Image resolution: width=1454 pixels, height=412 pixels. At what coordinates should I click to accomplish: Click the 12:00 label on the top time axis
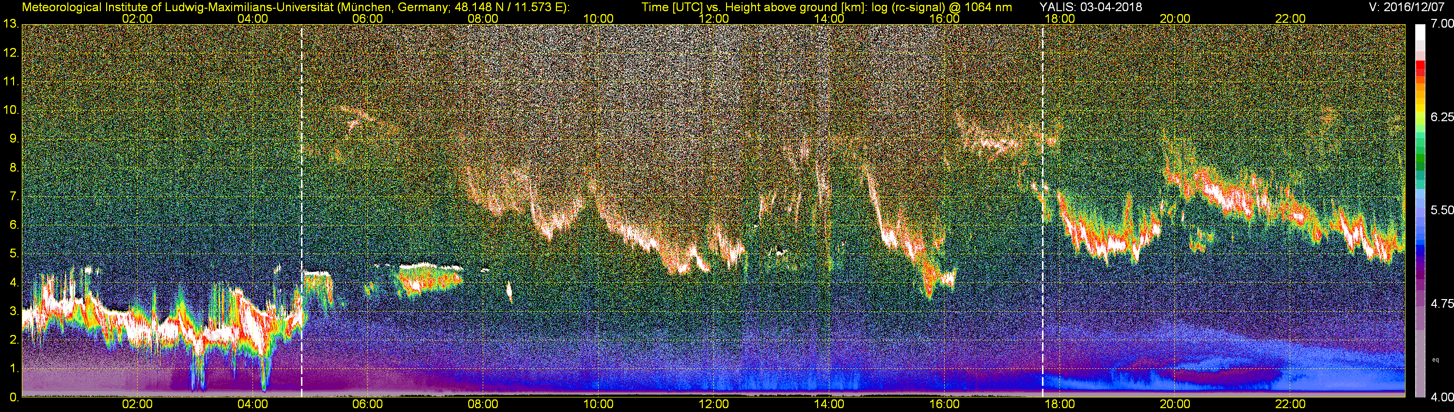tap(713, 18)
